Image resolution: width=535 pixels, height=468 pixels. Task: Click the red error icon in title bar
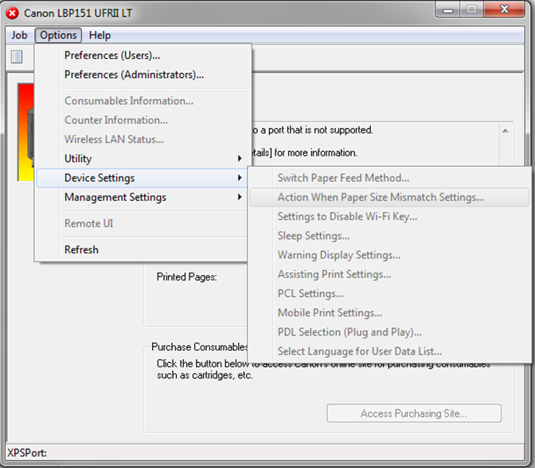[12, 13]
